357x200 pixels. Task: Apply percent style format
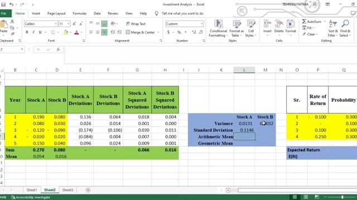[179, 32]
